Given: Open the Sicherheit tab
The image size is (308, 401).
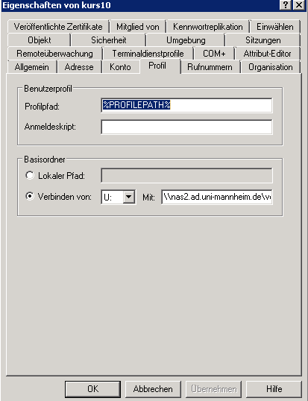Looking at the screenshot, I should pos(108,40).
